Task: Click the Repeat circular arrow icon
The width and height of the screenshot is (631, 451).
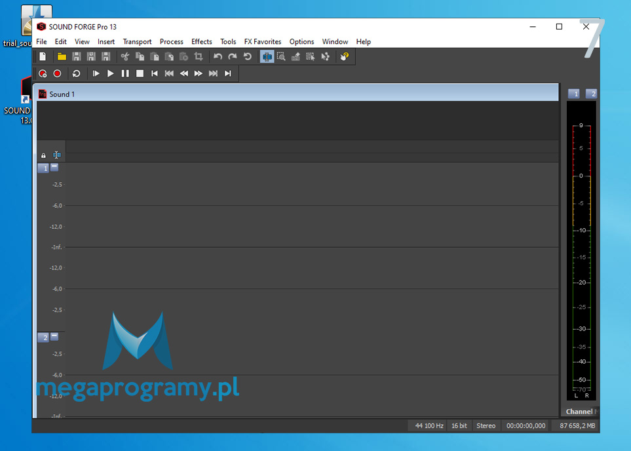Action: coord(248,57)
